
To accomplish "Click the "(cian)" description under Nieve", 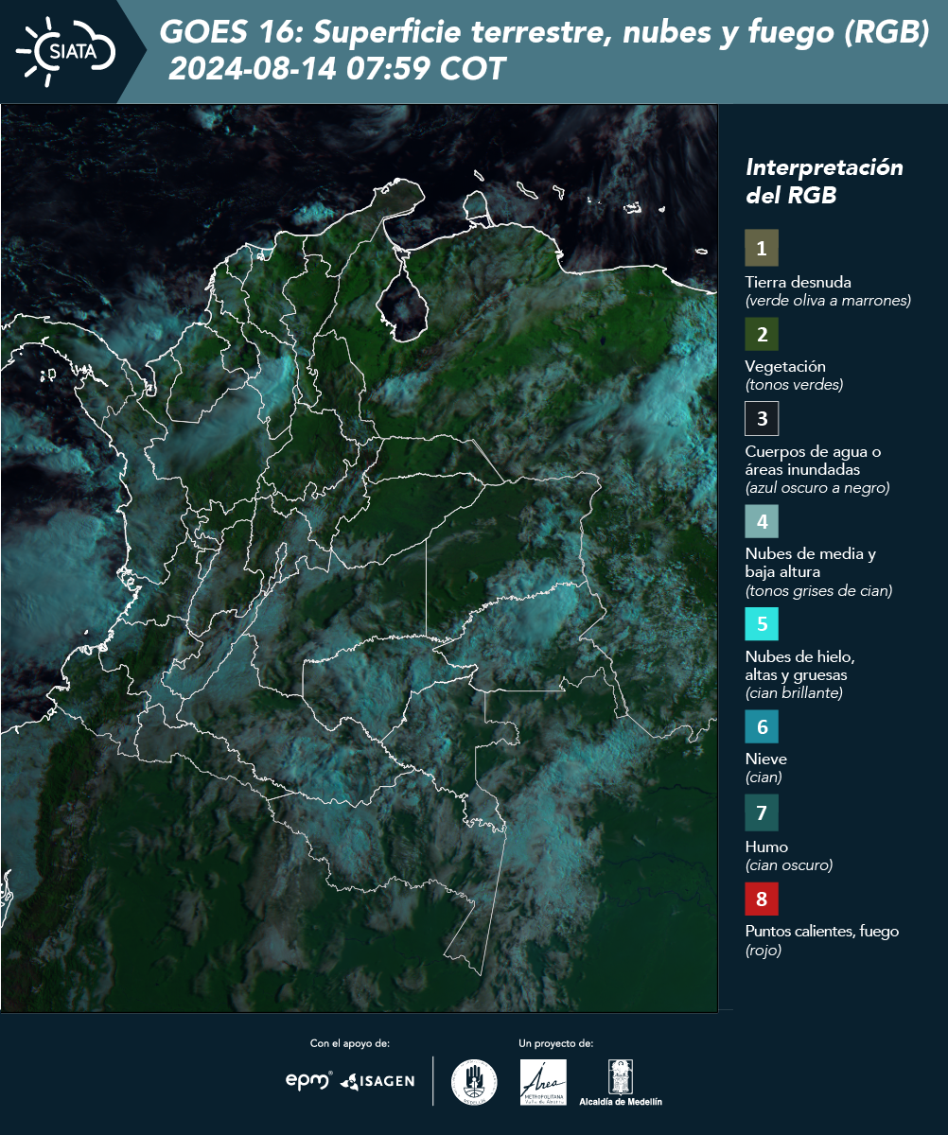I will point(764,777).
